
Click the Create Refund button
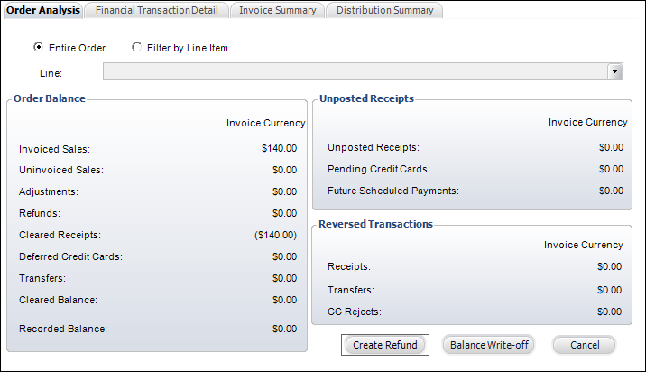coord(384,345)
